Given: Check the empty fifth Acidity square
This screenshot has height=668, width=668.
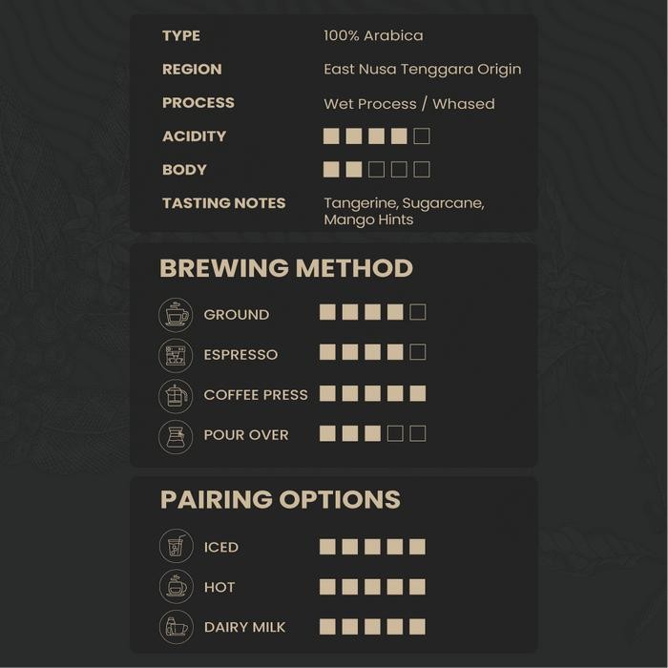Looking at the screenshot, I should click(x=422, y=136).
